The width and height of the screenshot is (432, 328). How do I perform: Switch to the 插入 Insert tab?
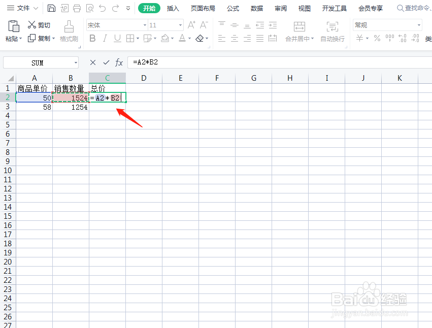(x=173, y=9)
